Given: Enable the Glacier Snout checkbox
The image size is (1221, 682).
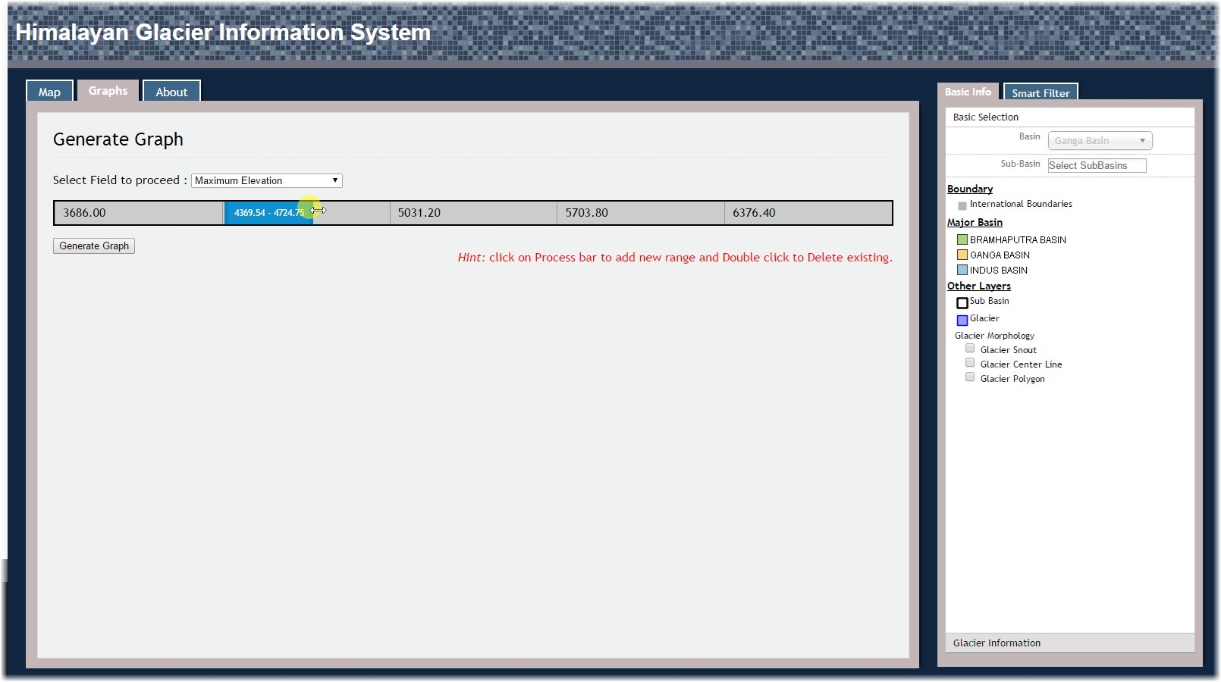Looking at the screenshot, I should tap(970, 349).
